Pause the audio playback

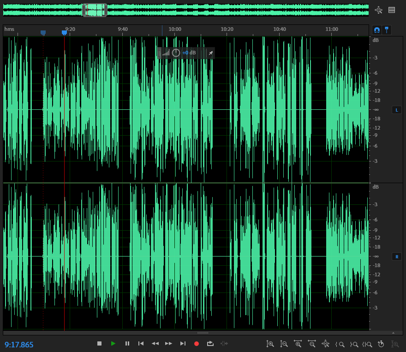click(127, 343)
